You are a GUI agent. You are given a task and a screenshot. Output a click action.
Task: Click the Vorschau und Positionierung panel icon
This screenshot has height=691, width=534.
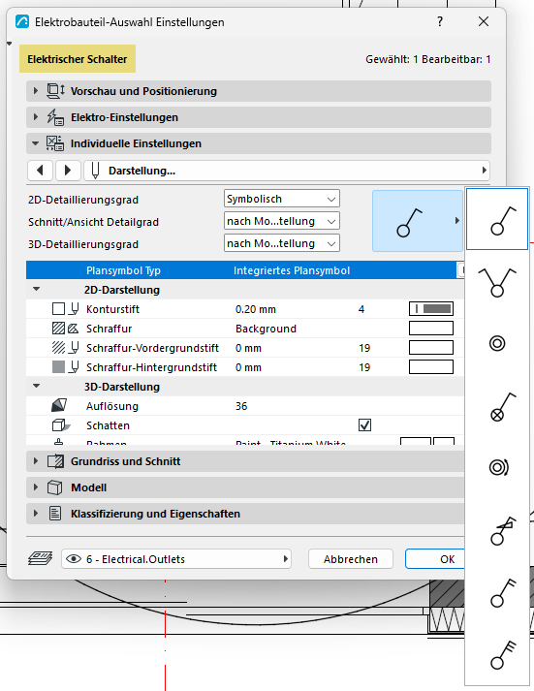click(55, 91)
